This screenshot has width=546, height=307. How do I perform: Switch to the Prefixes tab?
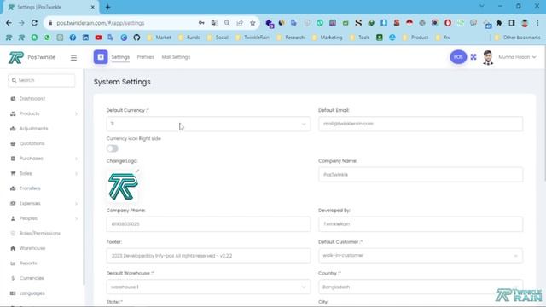click(146, 57)
